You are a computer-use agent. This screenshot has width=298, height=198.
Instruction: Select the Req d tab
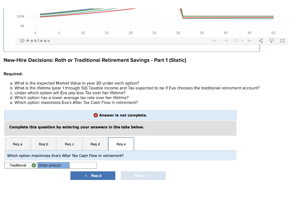(95, 144)
